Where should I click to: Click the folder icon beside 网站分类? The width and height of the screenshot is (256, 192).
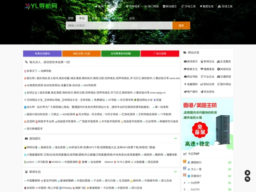tap(185, 52)
